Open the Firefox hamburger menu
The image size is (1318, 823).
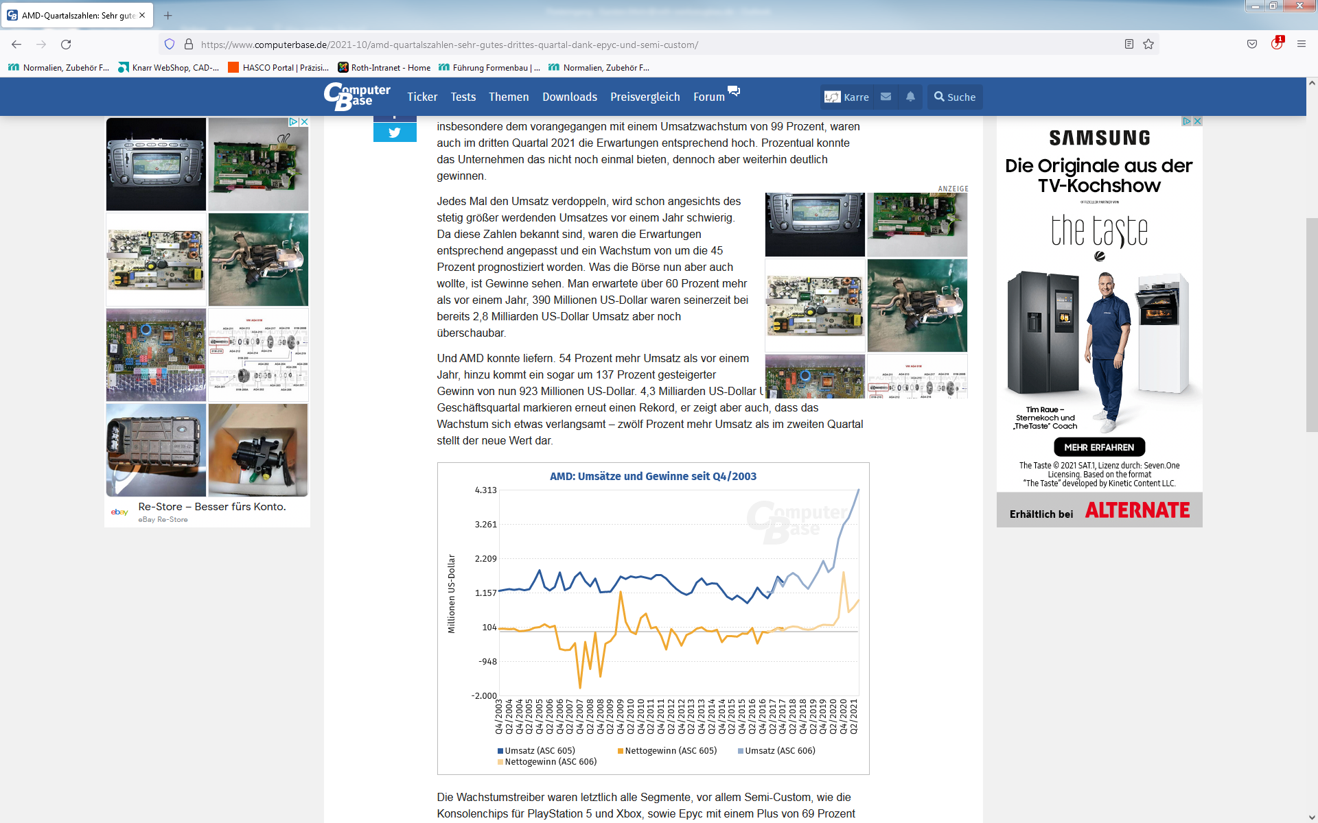click(x=1301, y=45)
